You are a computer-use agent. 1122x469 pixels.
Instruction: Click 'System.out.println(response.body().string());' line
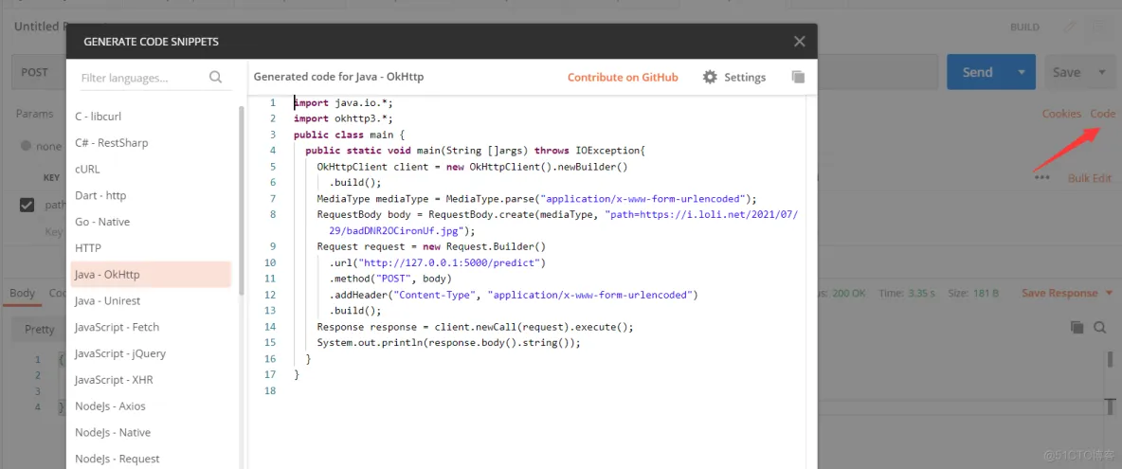tap(448, 342)
